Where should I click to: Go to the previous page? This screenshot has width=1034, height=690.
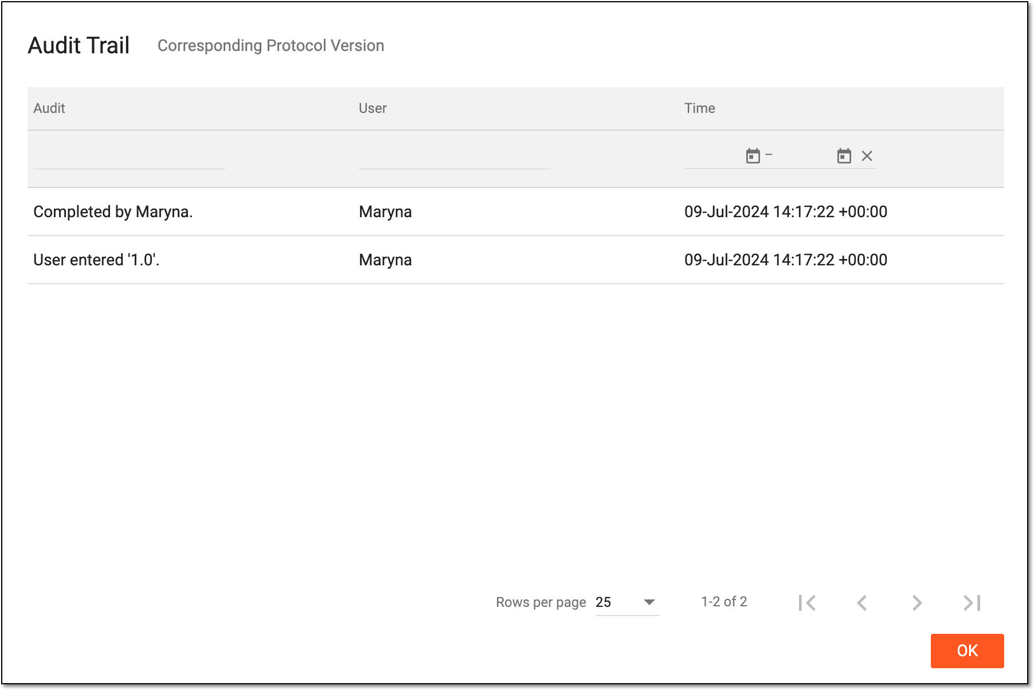(861, 602)
